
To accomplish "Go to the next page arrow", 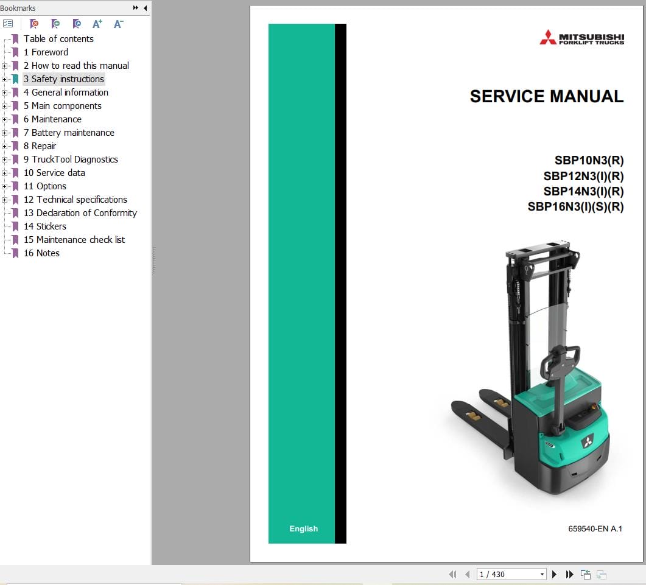I will coord(554,574).
